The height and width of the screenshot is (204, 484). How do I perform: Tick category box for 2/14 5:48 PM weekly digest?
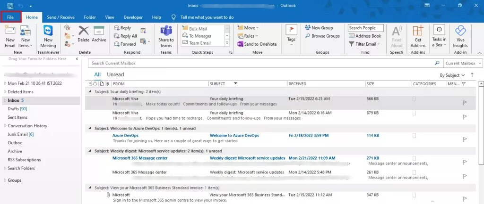coord(414,172)
